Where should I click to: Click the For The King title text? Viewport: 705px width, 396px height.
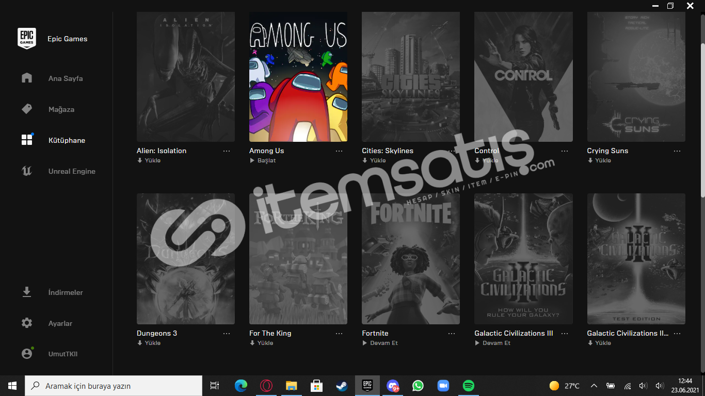point(270,333)
